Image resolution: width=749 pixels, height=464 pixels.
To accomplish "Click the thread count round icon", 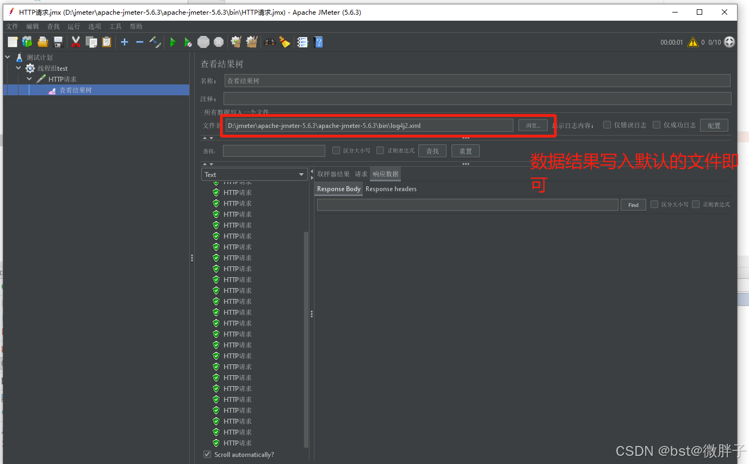I will tap(729, 42).
